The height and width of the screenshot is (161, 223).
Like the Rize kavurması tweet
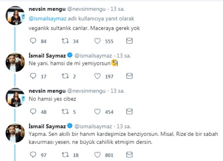click(98, 154)
